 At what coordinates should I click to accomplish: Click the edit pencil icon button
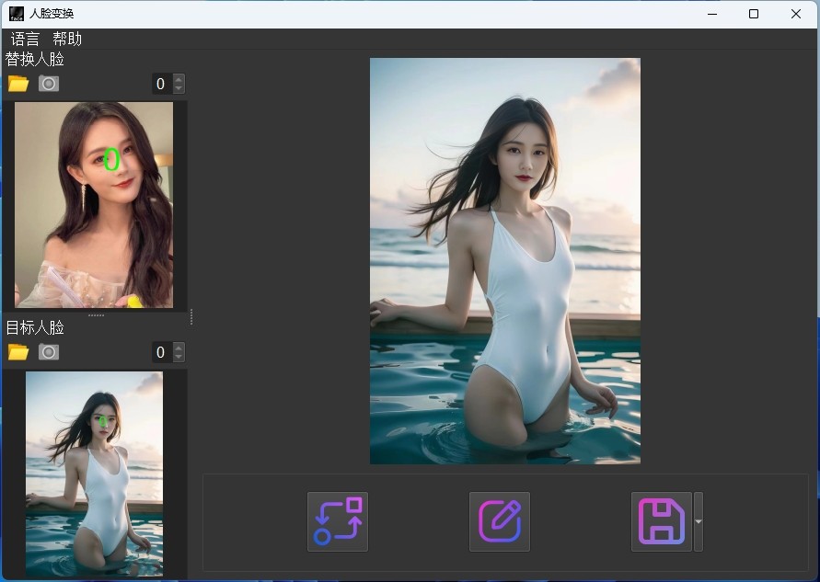coord(500,521)
